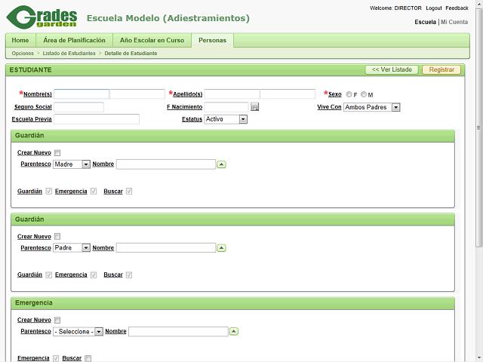
Task: Click the second Apellido(s) input field
Action: tap(288, 94)
